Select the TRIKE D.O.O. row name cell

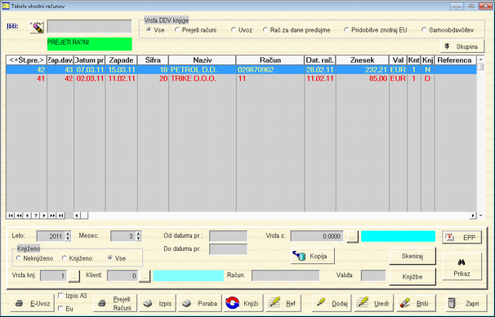[203, 78]
